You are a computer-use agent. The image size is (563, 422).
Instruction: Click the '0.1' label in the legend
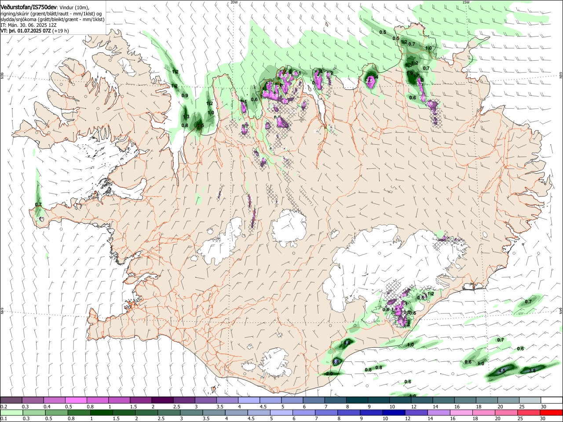click(4, 418)
